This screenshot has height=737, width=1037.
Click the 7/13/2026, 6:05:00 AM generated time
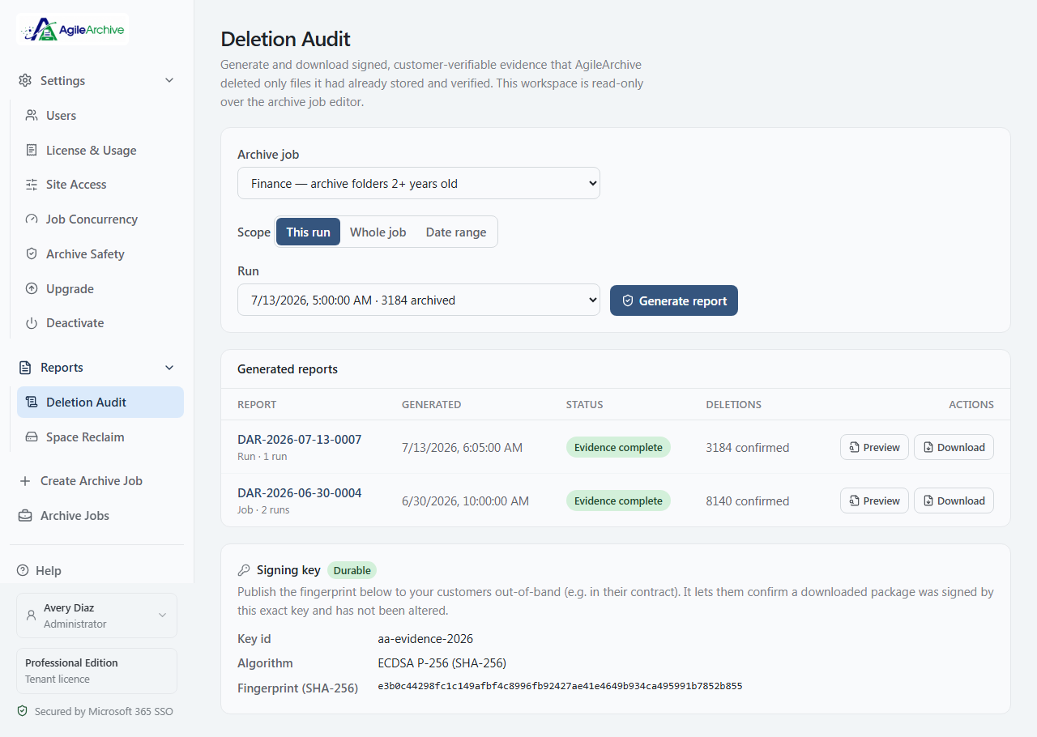point(462,447)
